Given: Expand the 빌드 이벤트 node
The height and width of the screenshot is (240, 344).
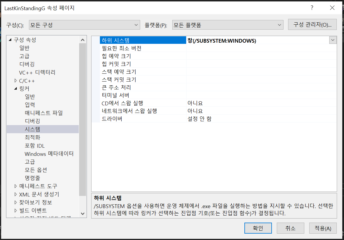Looking at the screenshot, I should (x=16, y=210).
